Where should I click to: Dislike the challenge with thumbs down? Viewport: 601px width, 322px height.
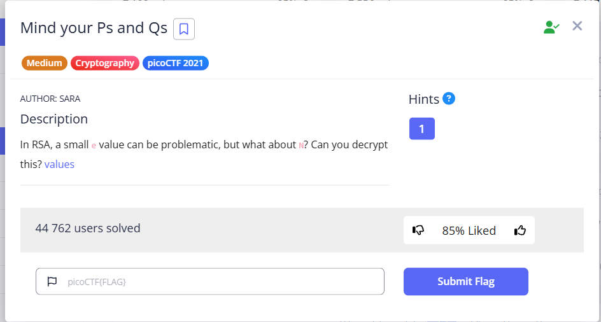pyautogui.click(x=418, y=230)
